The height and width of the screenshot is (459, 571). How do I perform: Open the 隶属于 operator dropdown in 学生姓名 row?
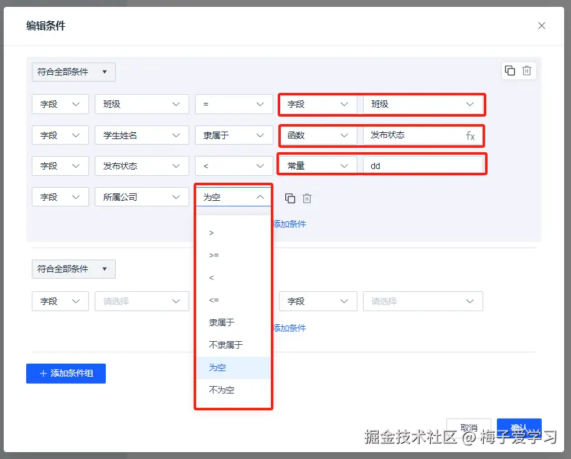pos(234,135)
